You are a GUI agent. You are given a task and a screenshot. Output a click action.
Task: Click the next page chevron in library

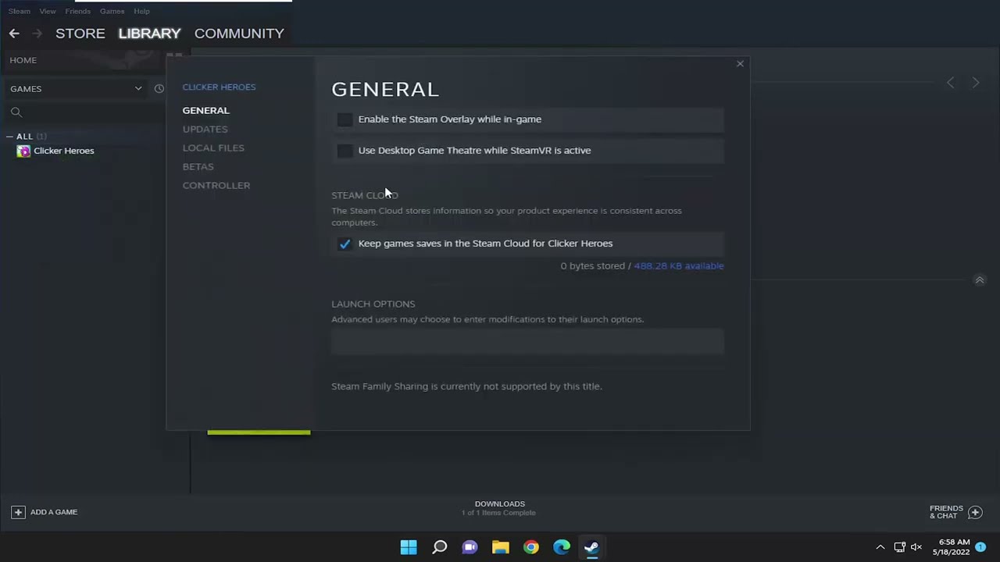(x=976, y=83)
